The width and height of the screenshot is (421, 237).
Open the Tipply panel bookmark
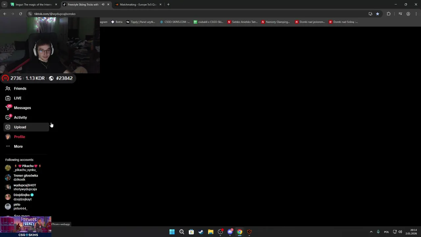click(x=140, y=22)
